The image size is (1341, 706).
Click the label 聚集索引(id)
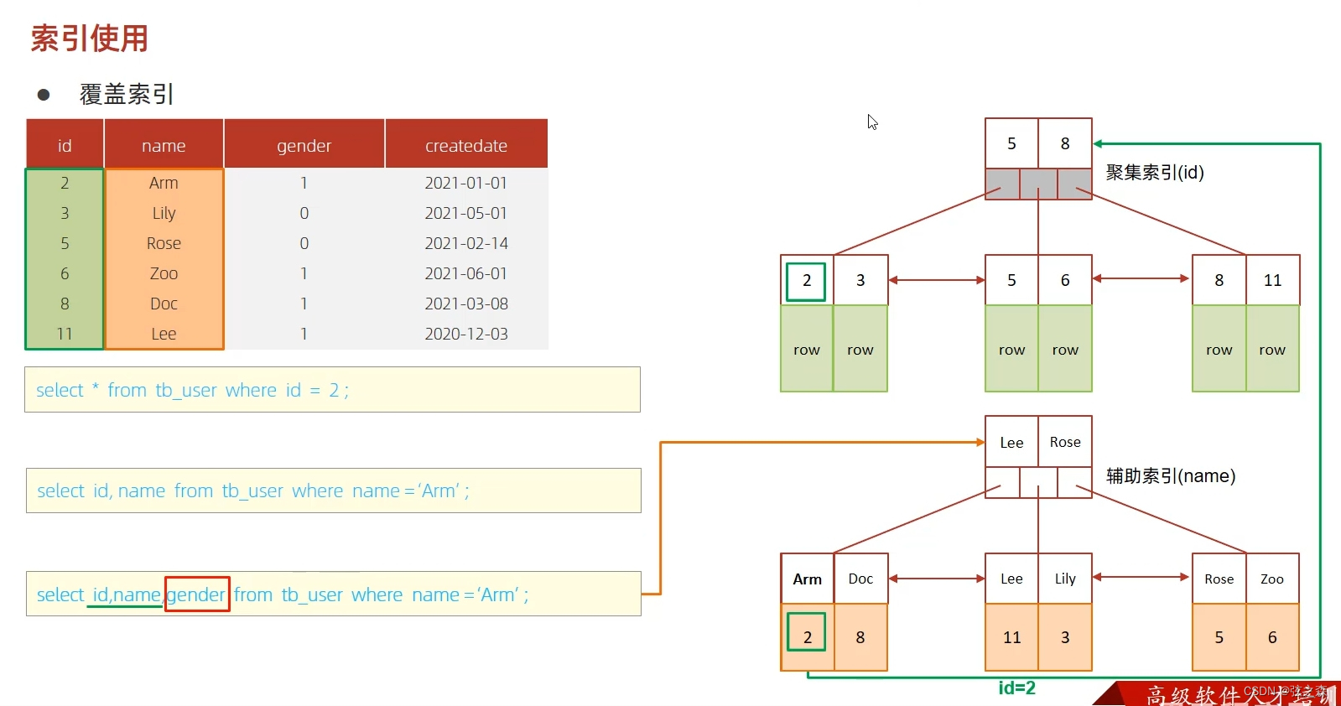[1155, 173]
